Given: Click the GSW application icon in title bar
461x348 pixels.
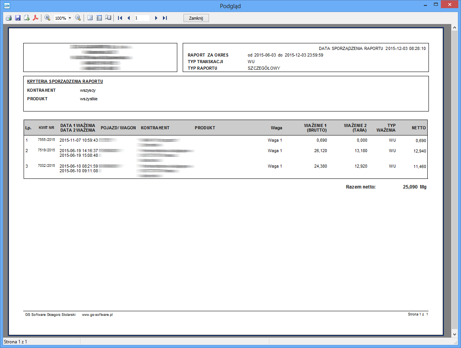Looking at the screenshot, I should (x=7, y=5).
